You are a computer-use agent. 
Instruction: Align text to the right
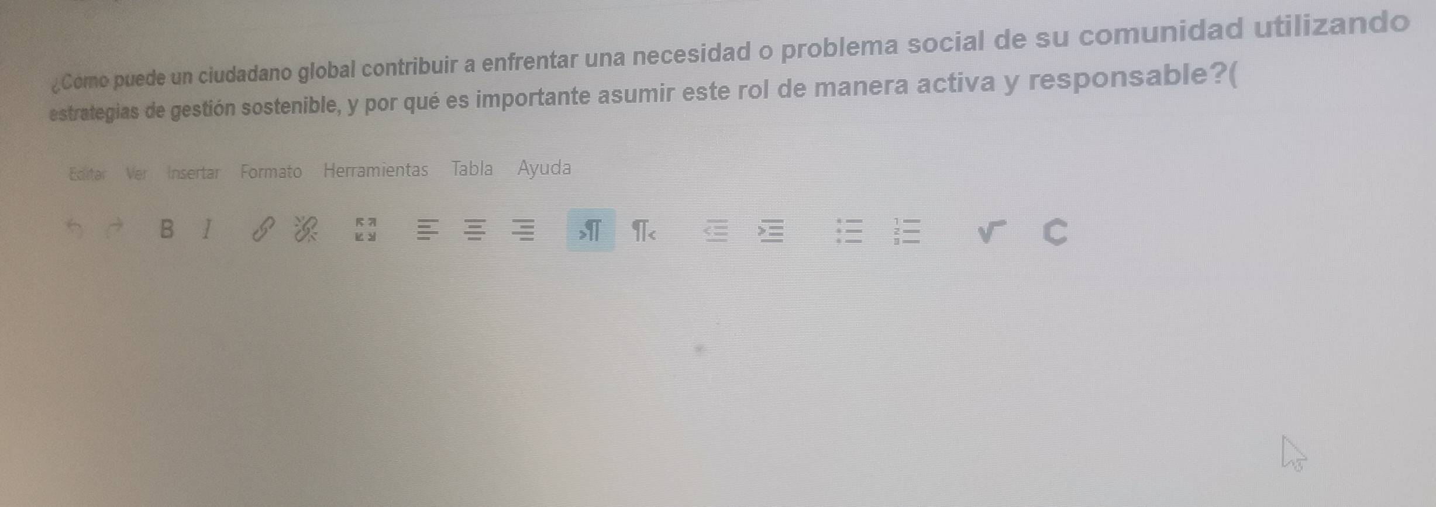(523, 230)
